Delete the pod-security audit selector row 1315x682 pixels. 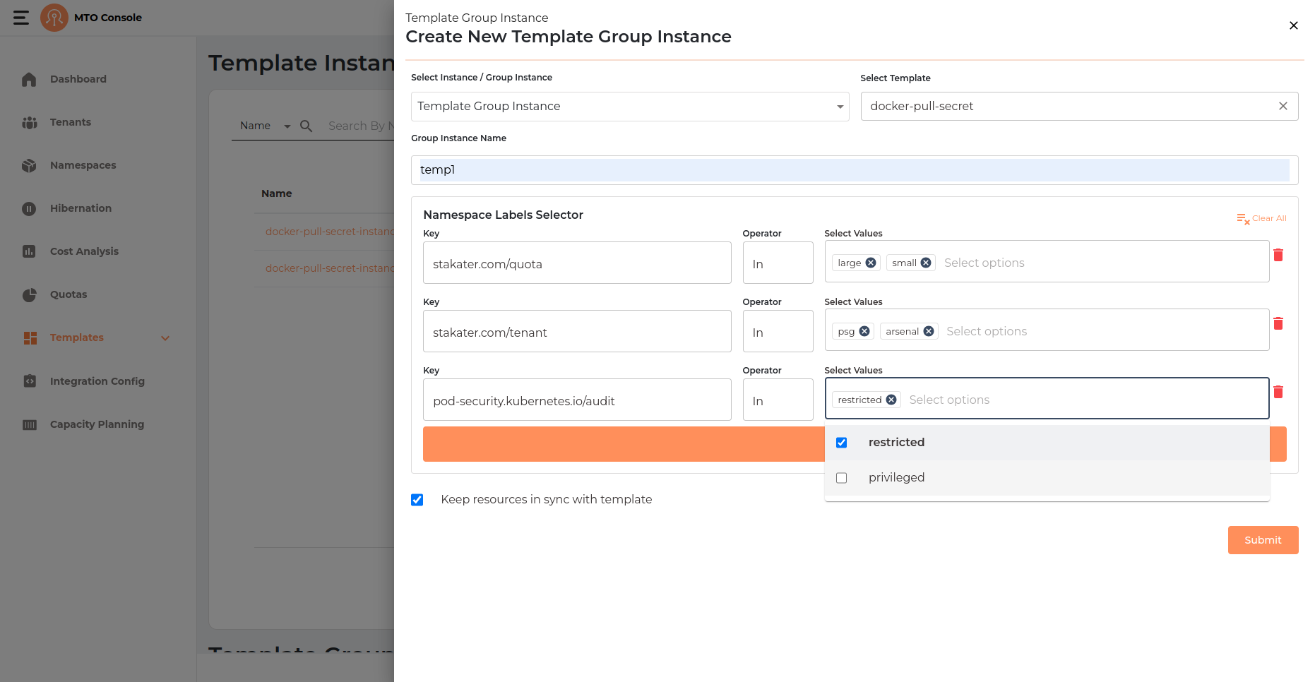1278,392
